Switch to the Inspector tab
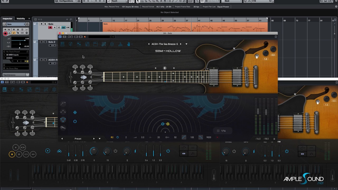 point(7,19)
